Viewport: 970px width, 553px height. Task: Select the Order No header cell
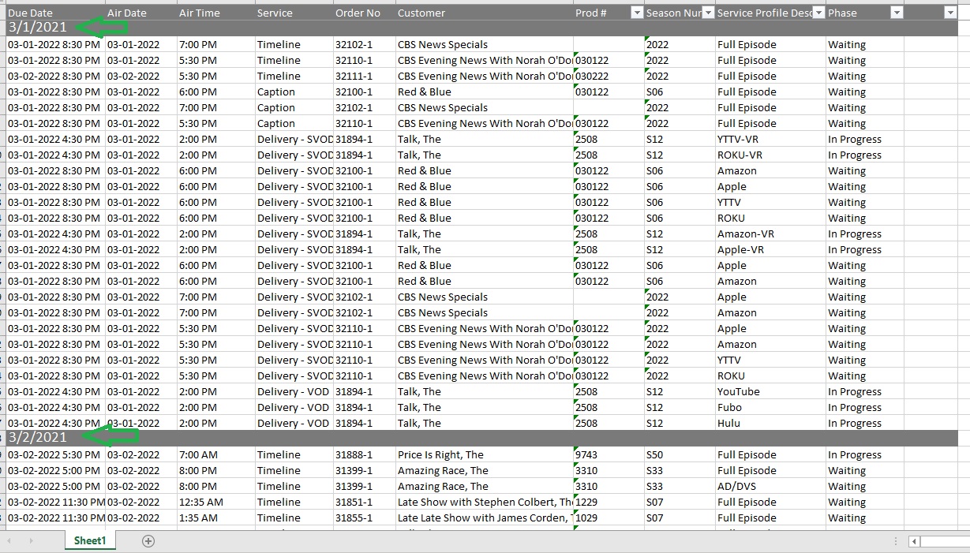[365, 13]
